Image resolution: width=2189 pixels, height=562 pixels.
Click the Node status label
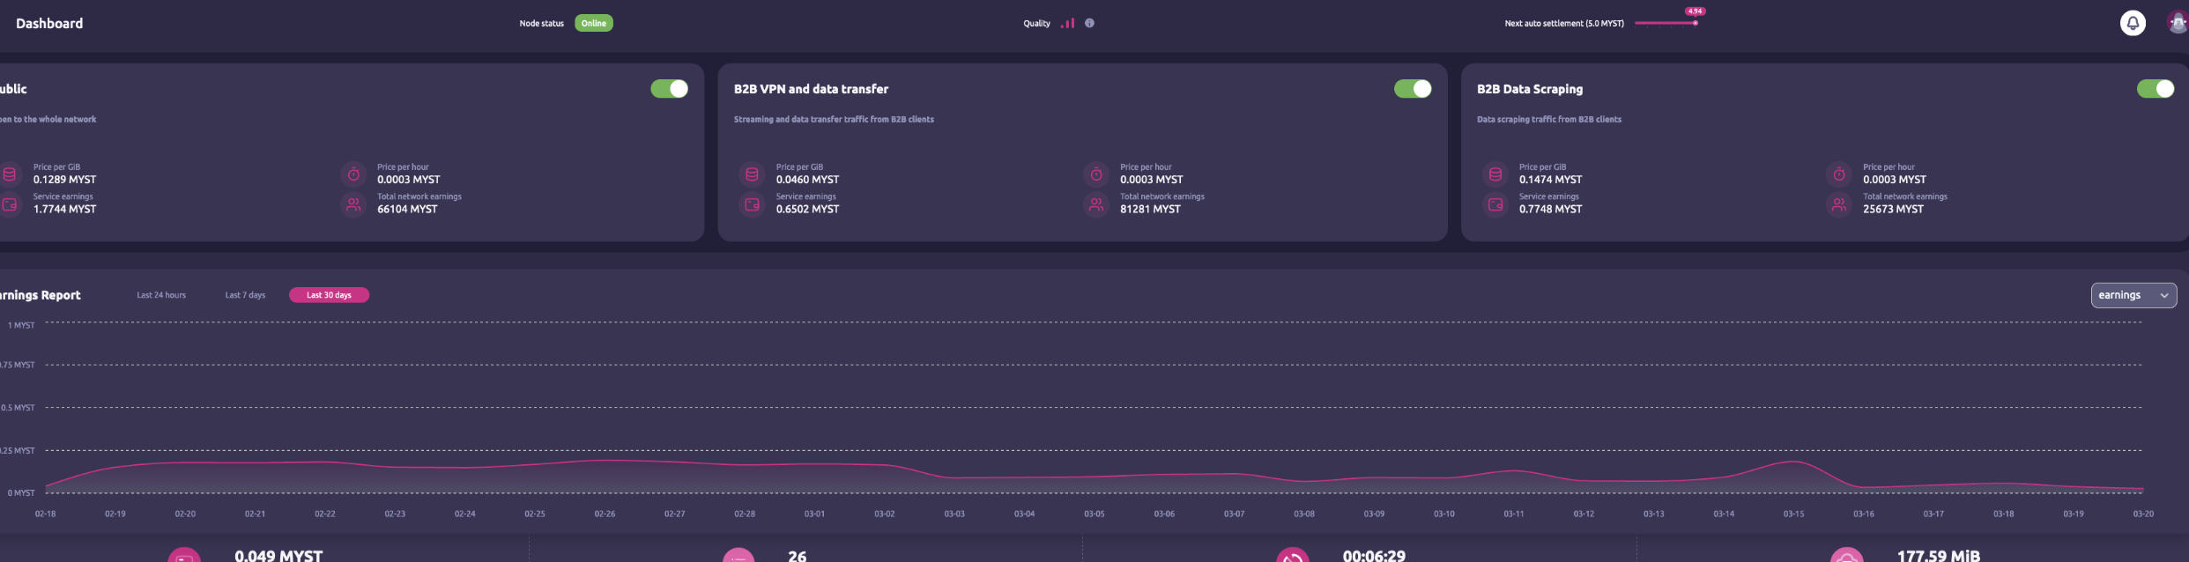[x=541, y=24]
